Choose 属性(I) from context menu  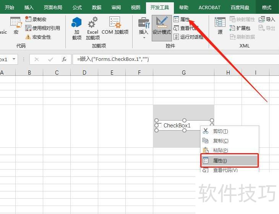coord(230,160)
